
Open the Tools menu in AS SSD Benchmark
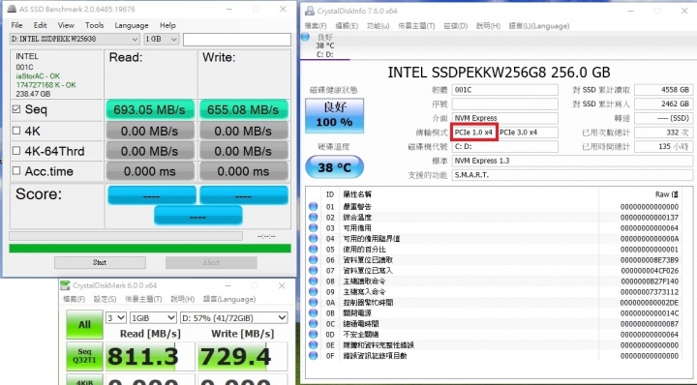coord(94,25)
